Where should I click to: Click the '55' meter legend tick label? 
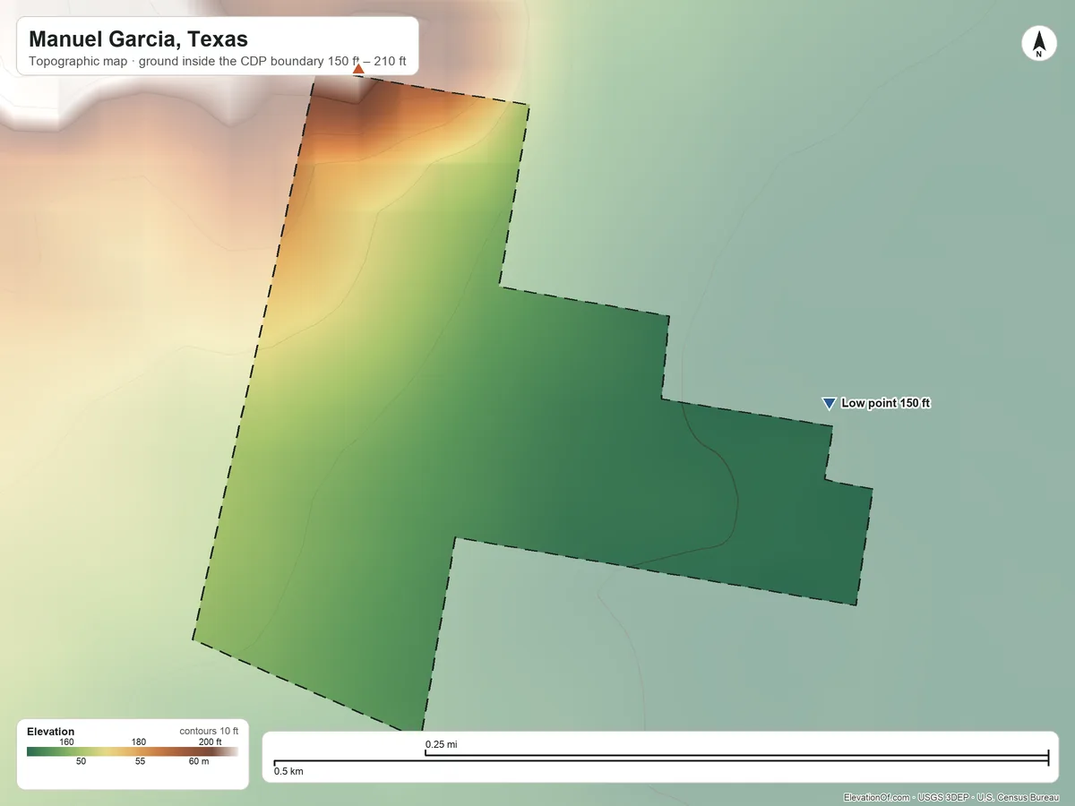pyautogui.click(x=140, y=761)
